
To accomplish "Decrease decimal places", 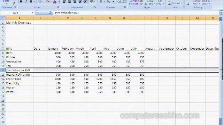I will point(124,2).
